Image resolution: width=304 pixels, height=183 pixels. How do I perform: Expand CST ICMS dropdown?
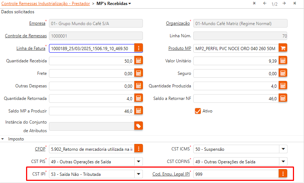pyautogui.click(x=283, y=149)
